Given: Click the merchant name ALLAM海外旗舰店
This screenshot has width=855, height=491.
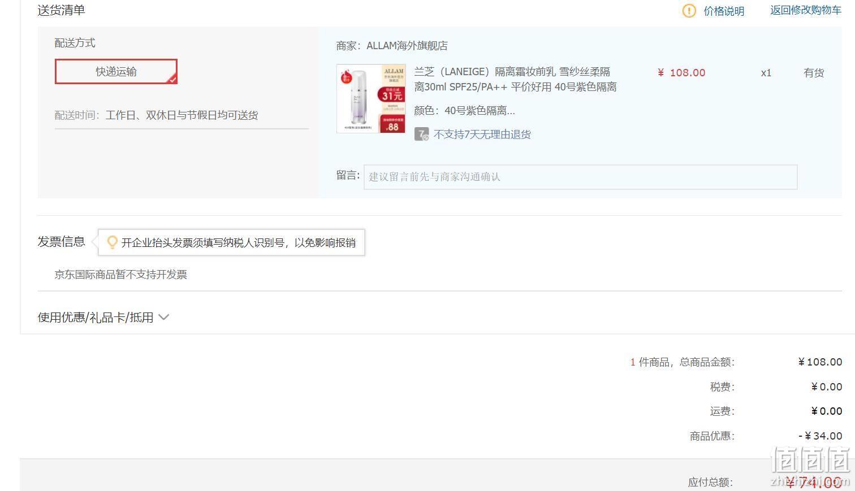Looking at the screenshot, I should pyautogui.click(x=407, y=46).
